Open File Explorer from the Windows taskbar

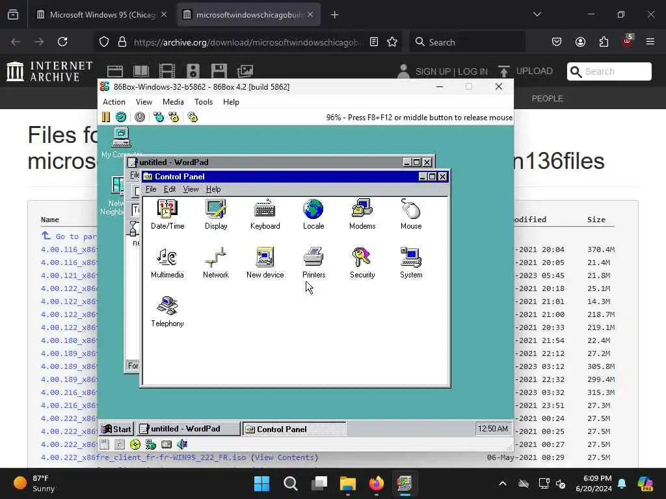pyautogui.click(x=347, y=483)
